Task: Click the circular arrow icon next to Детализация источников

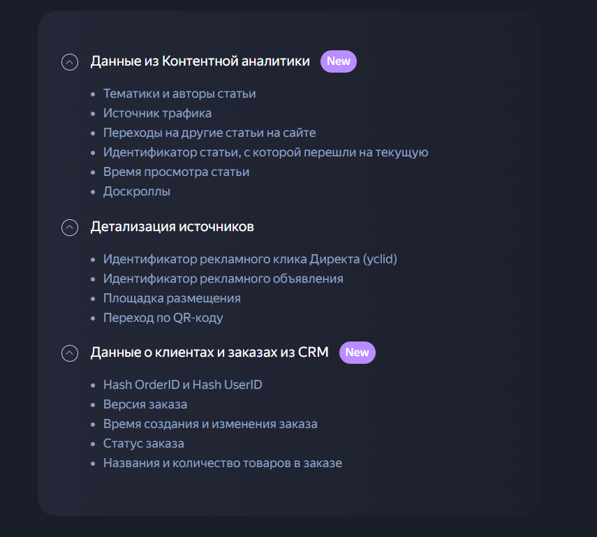Action: [x=69, y=227]
